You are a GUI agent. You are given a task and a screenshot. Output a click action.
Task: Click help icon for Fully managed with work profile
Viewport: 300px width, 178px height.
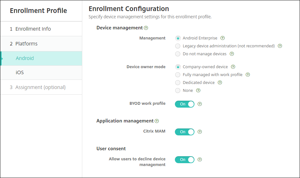[x=248, y=75]
